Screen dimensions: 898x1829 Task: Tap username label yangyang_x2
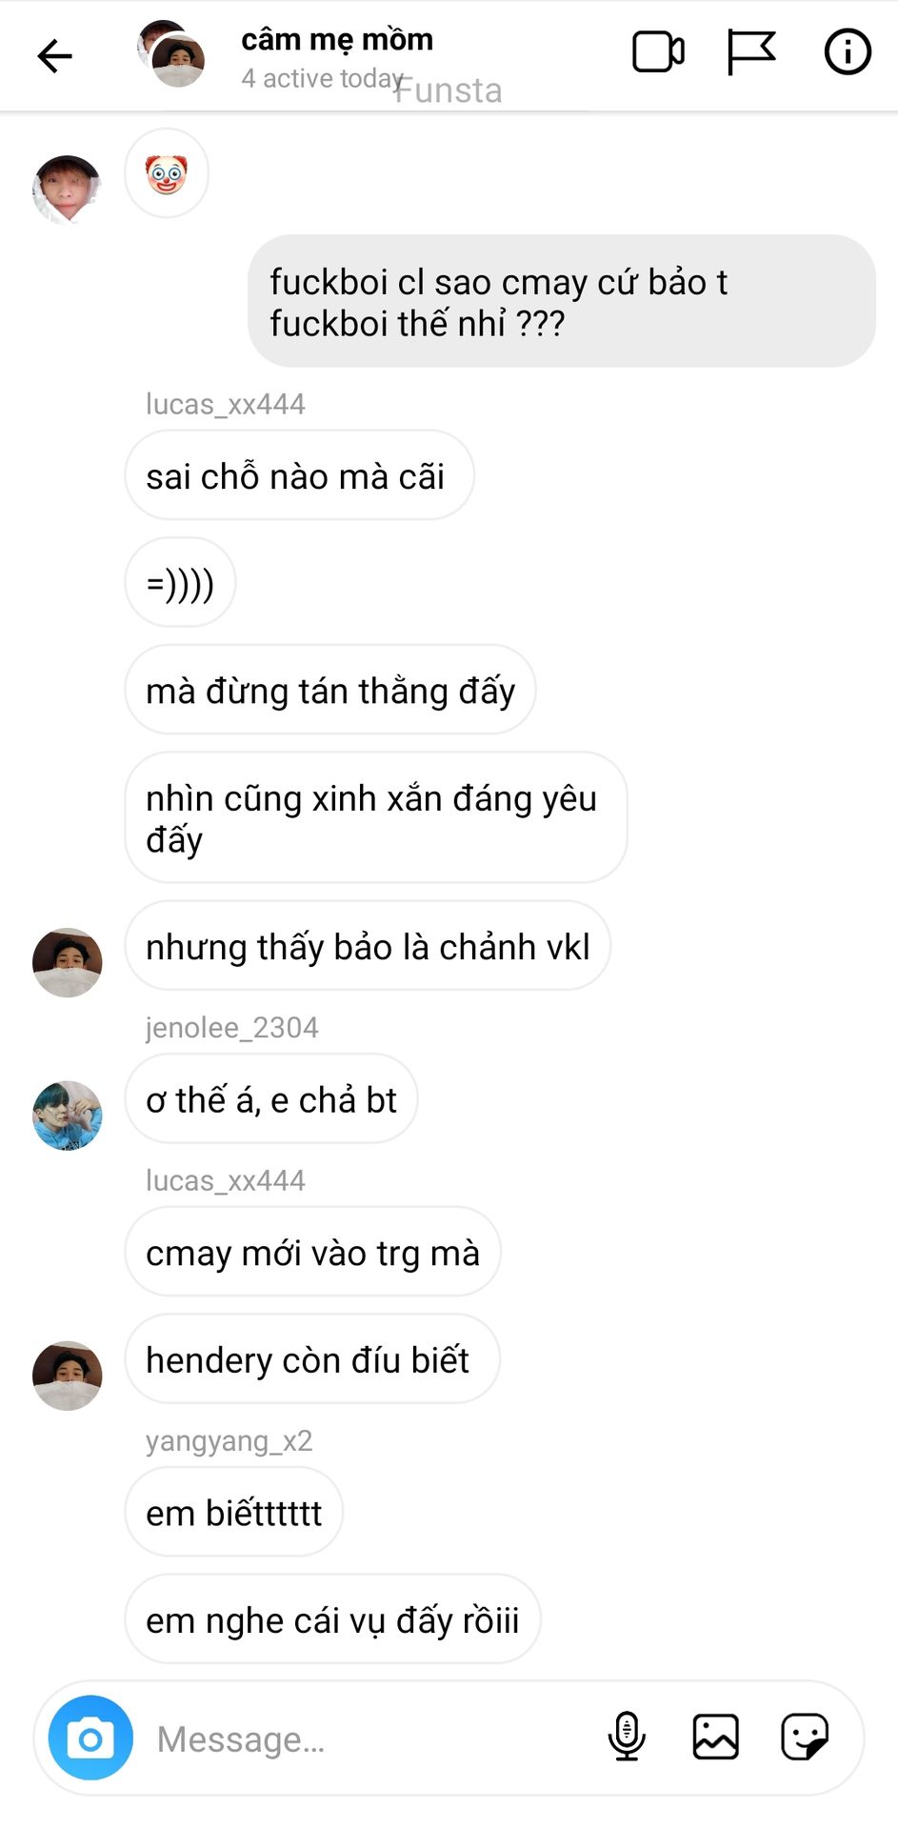point(229,1440)
